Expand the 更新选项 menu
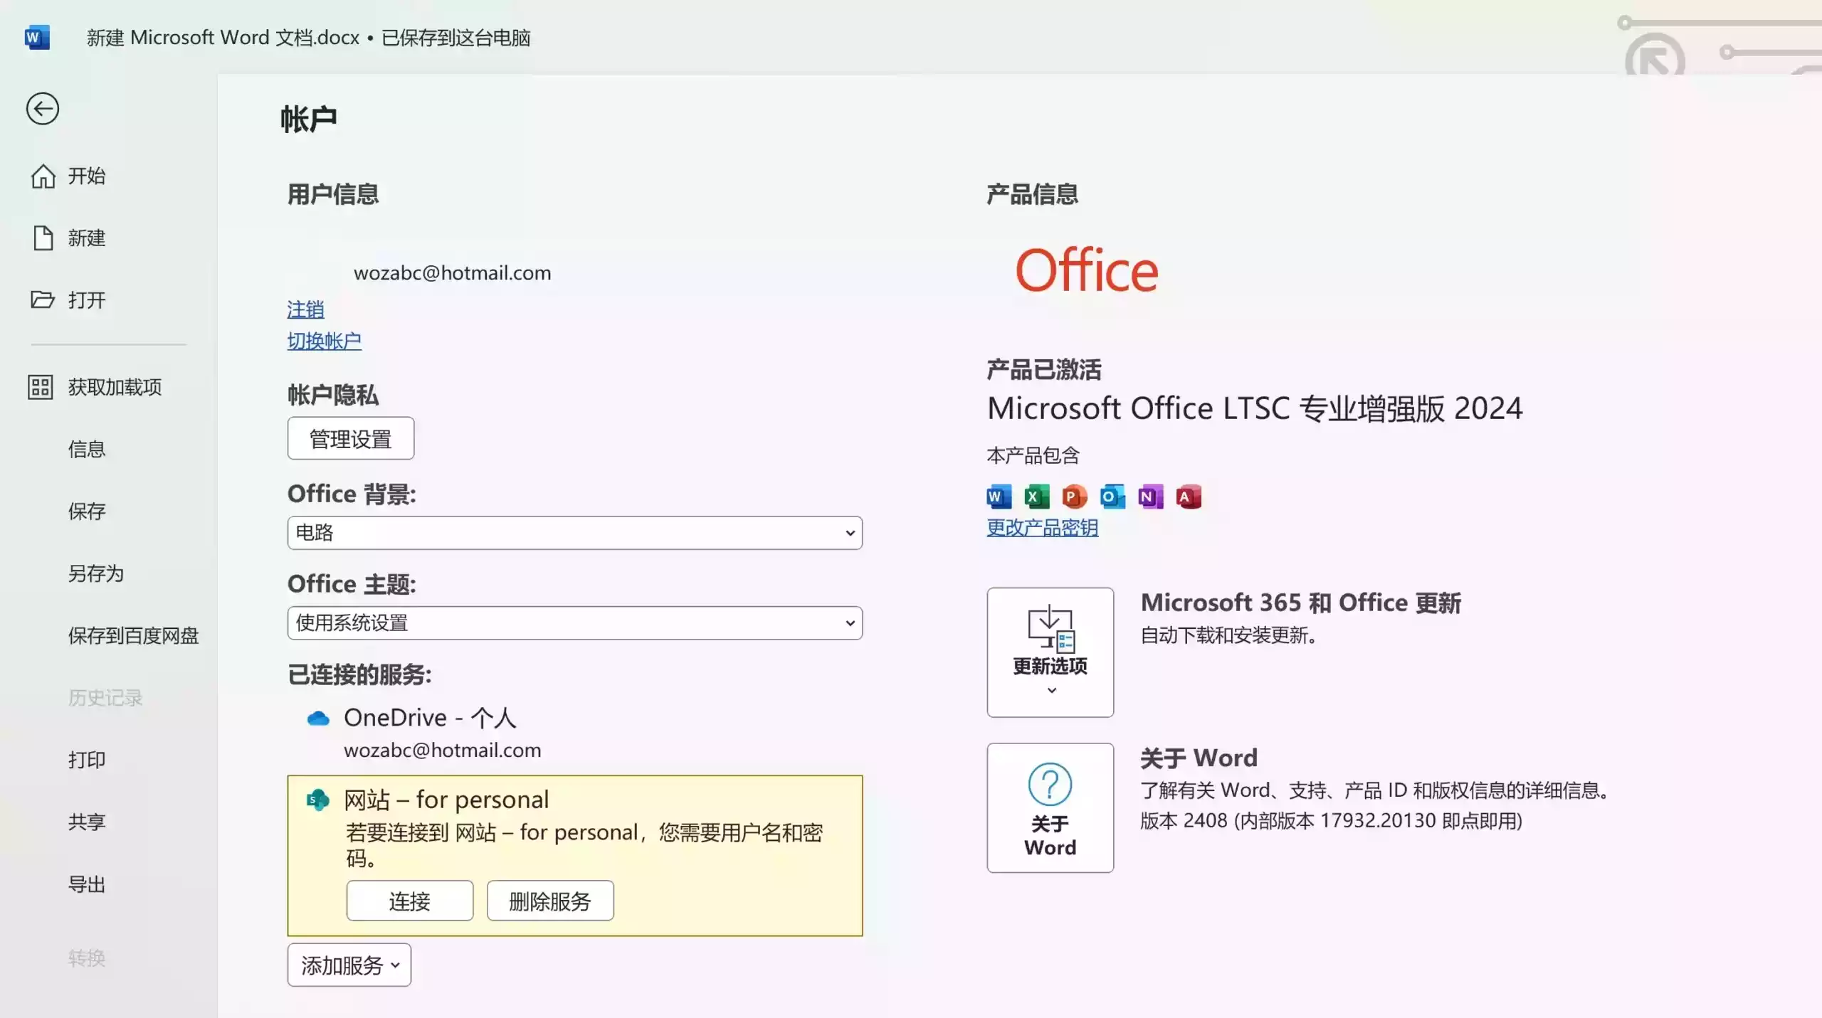The image size is (1822, 1018). point(1050,652)
